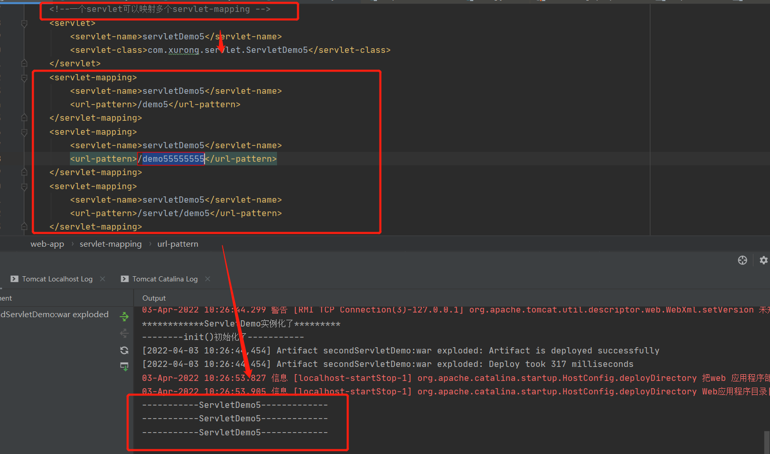
Task: Click the green Deploy All icon
Action: pyautogui.click(x=124, y=316)
